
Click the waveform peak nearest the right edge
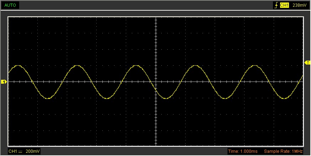pyautogui.click(x=254, y=66)
